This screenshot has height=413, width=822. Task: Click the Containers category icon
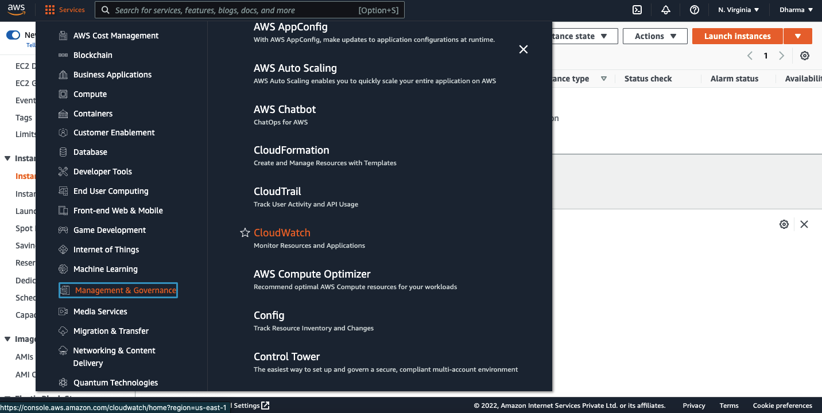63,114
